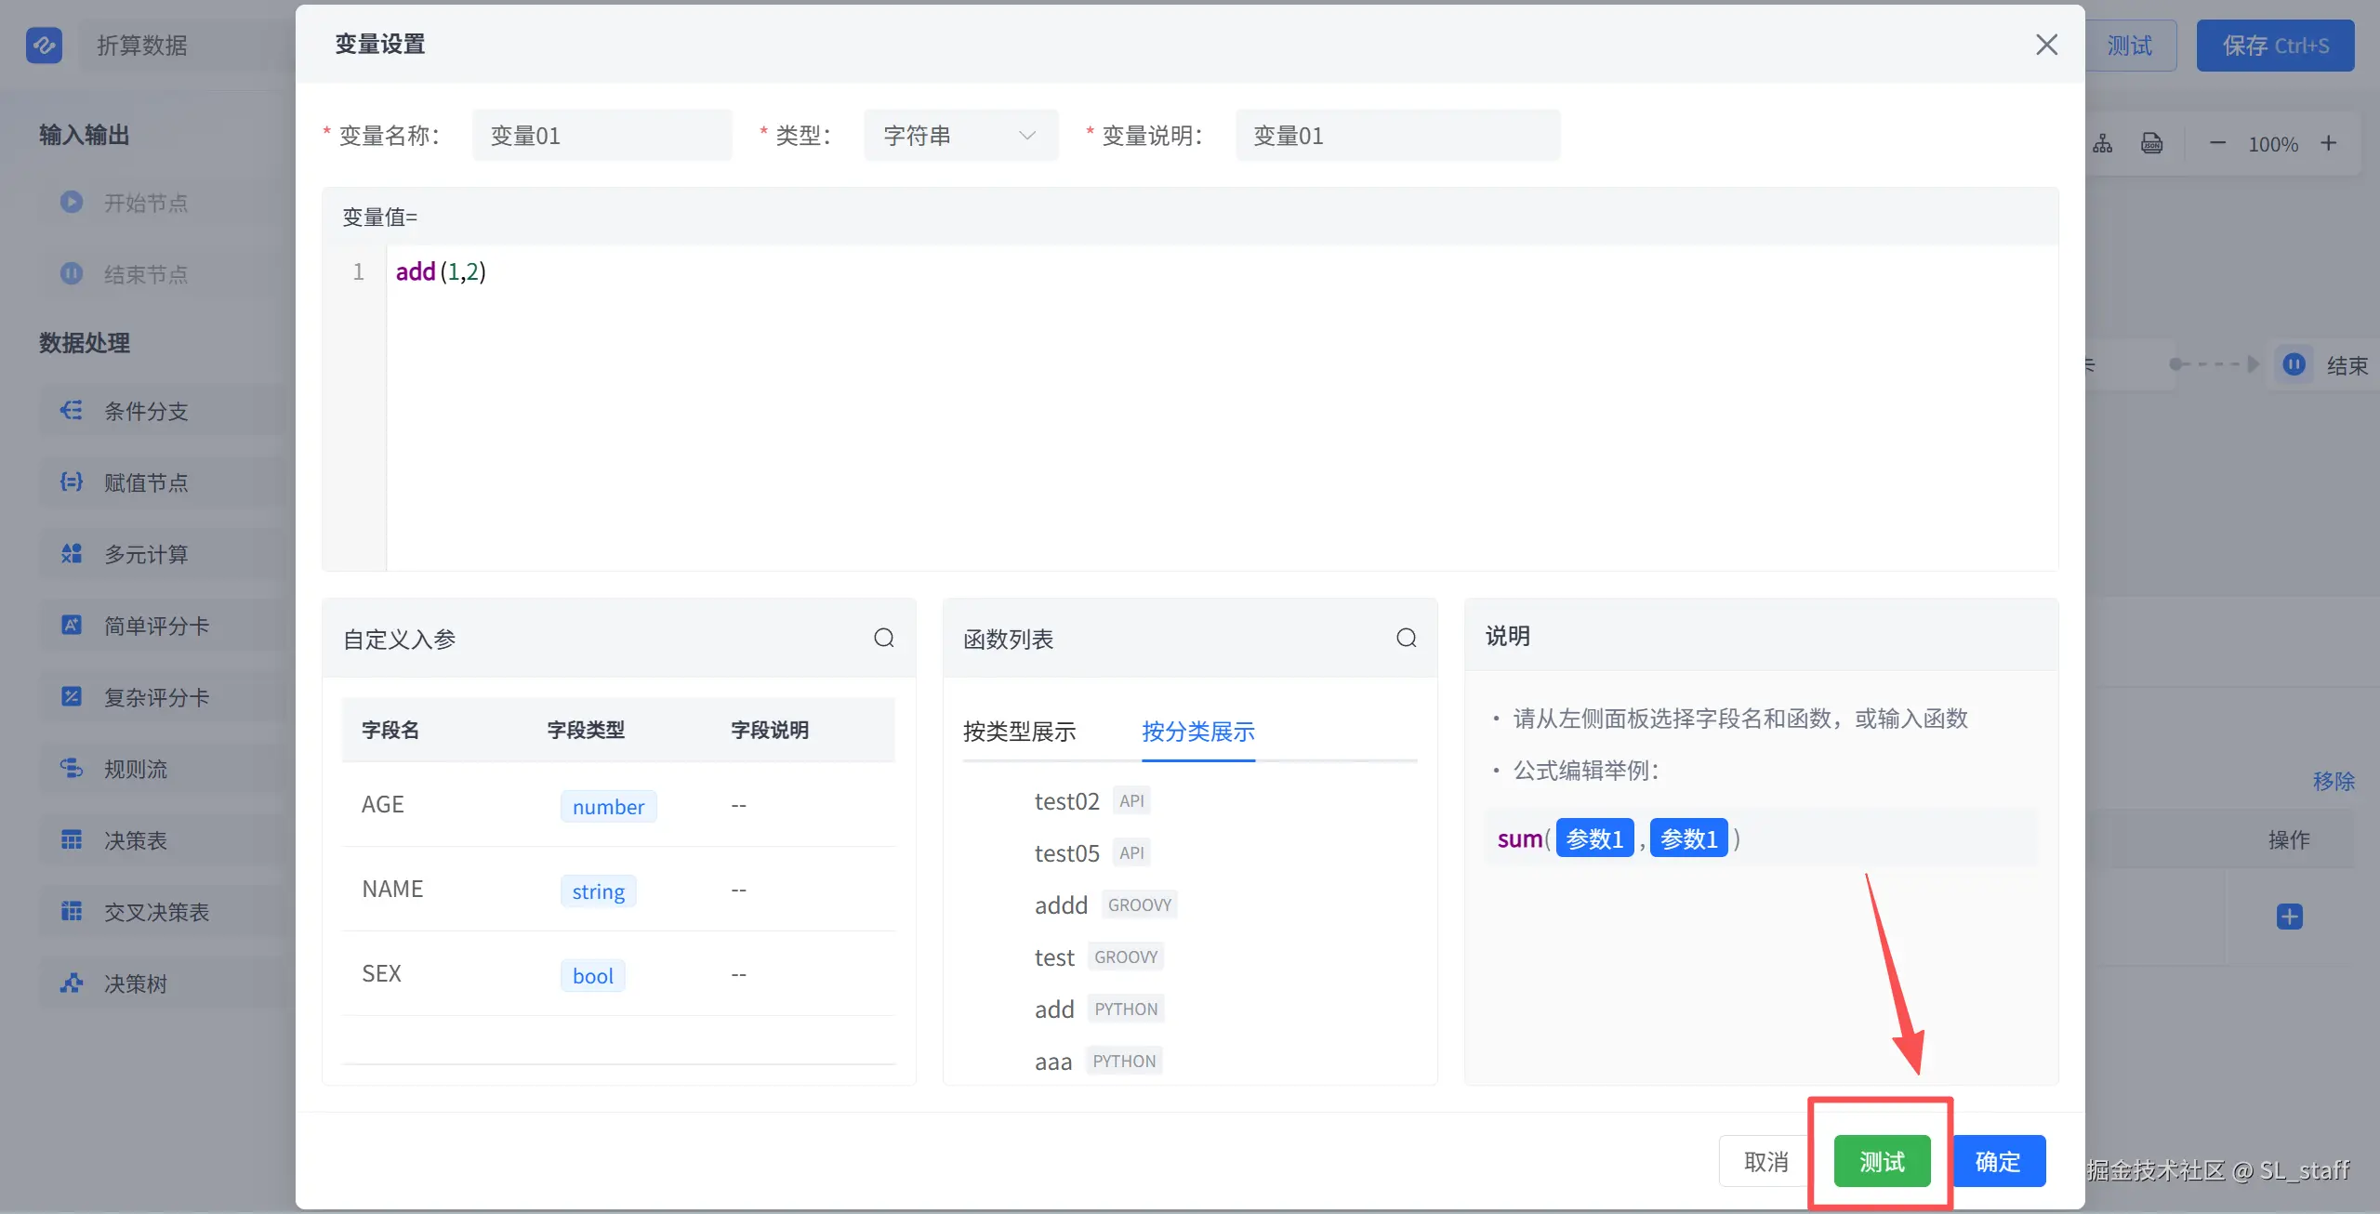
Task: Click the 数据处理 section heading
Action: 84,343
